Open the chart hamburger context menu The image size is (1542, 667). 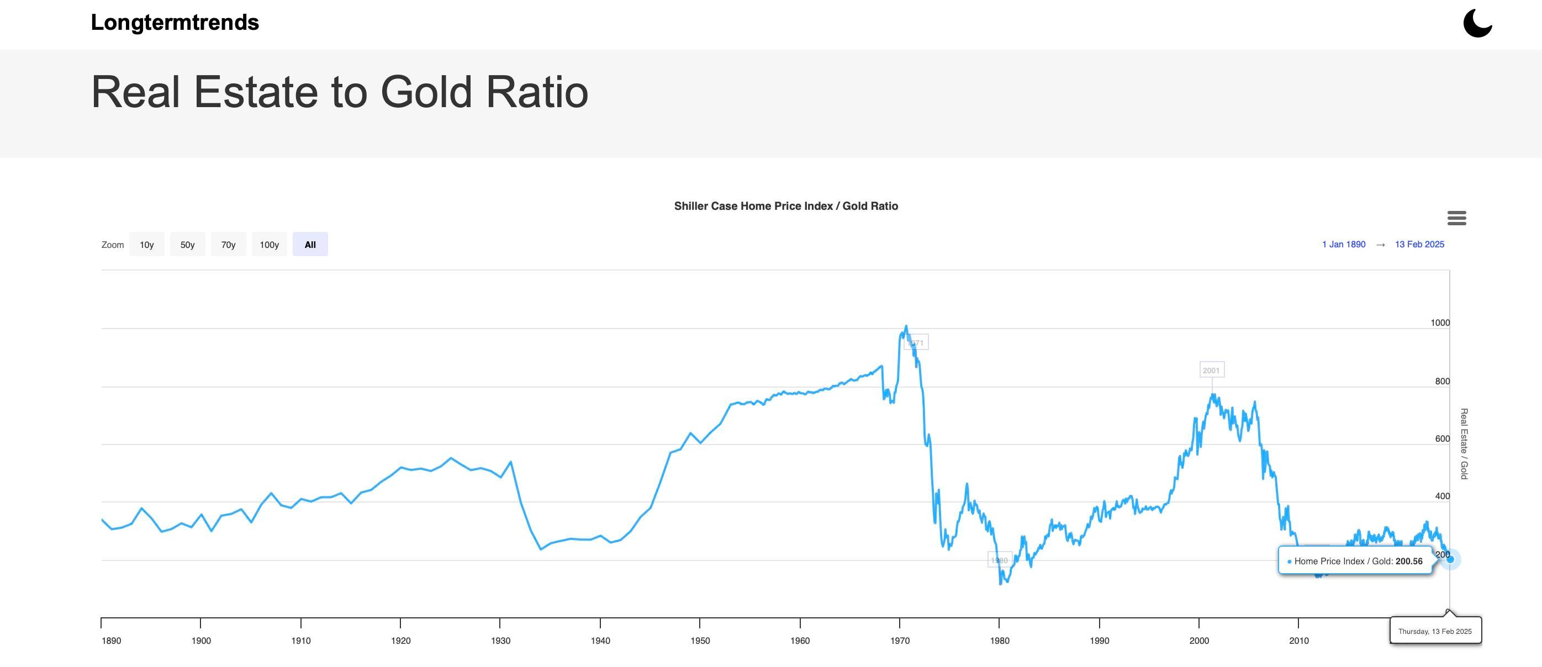point(1456,218)
